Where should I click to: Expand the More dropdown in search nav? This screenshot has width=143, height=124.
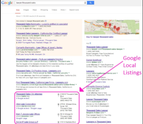coord(63,10)
